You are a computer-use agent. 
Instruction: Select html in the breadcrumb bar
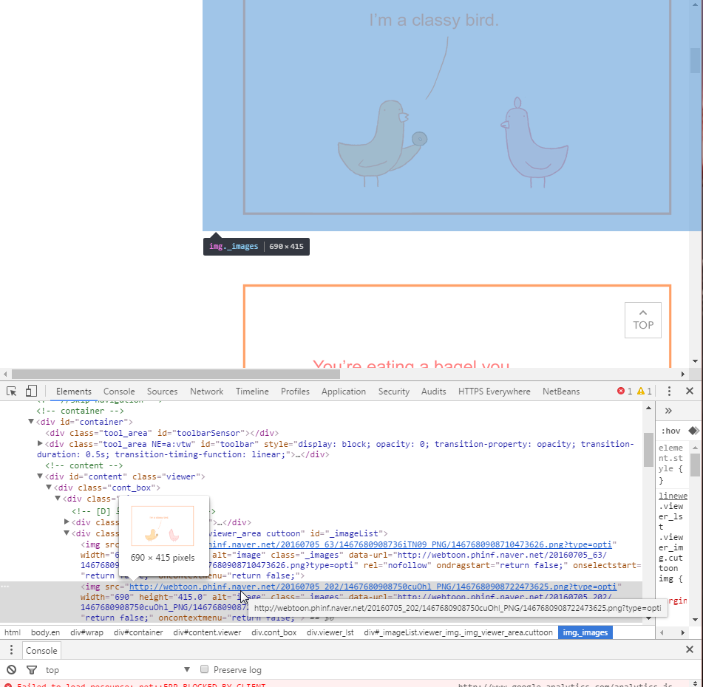pos(13,632)
